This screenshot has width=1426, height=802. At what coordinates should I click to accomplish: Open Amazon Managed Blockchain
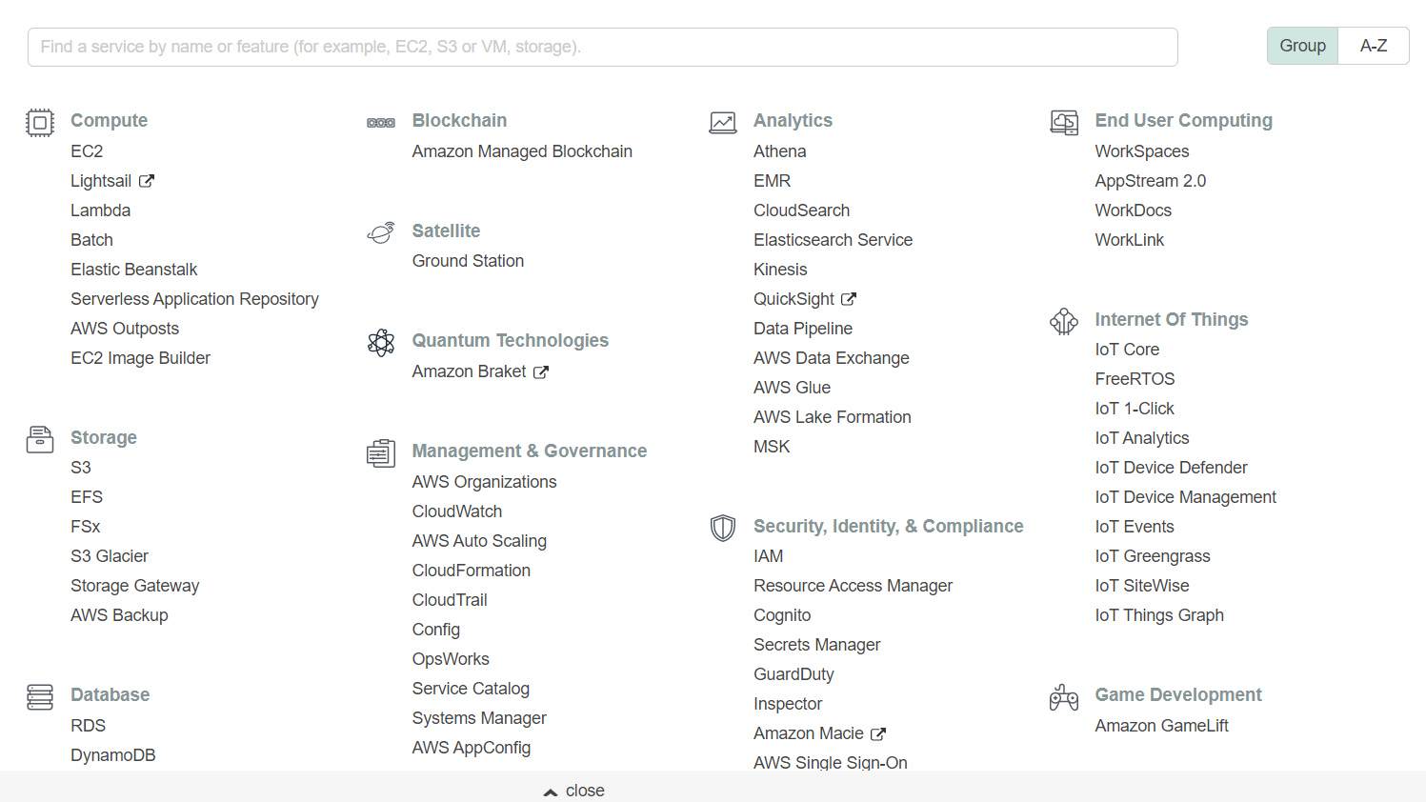coord(522,151)
